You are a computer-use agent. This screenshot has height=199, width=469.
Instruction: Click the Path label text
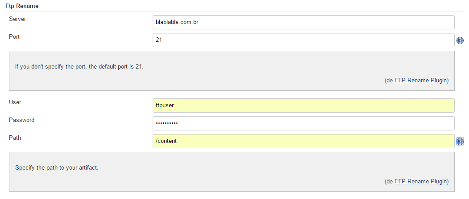click(15, 138)
